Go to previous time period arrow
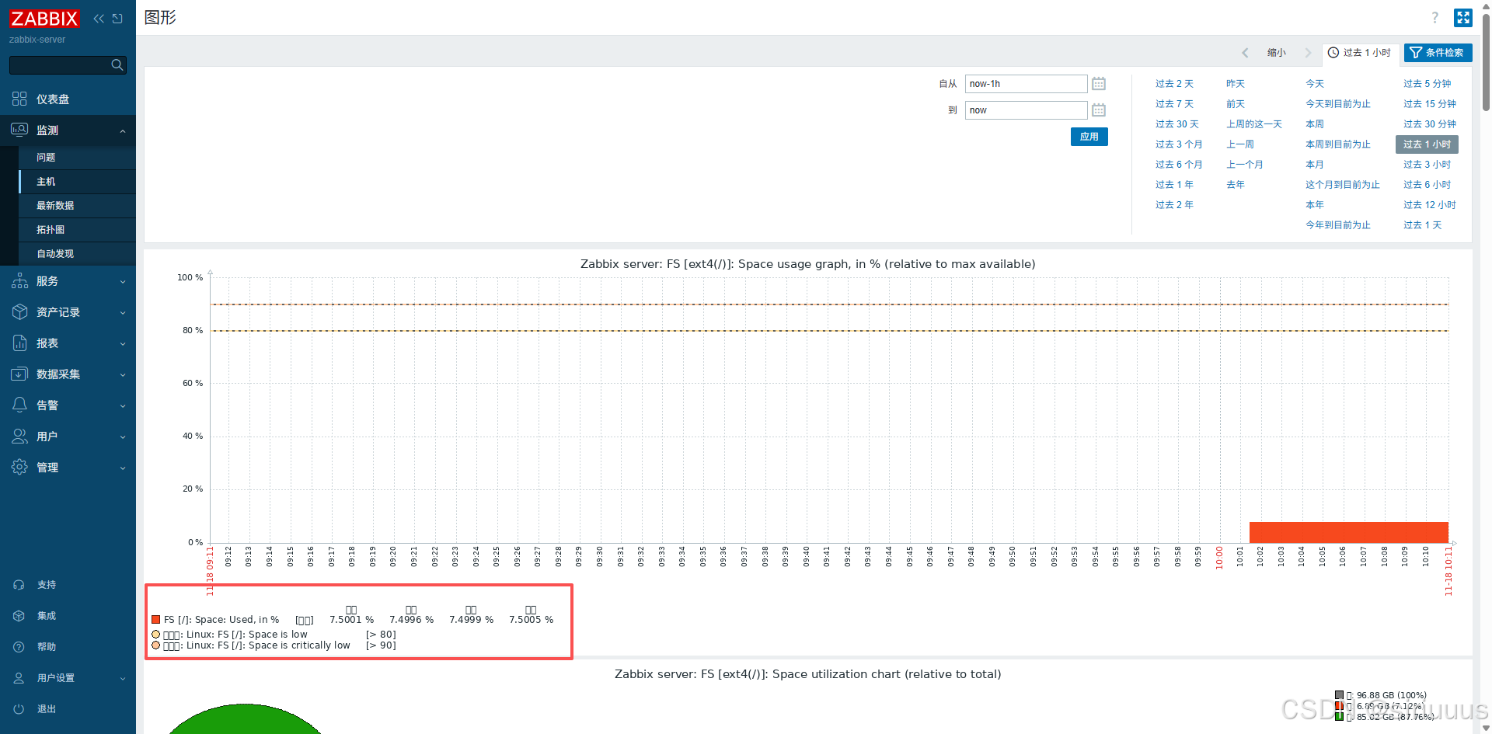Screen dimensions: 1492x734 pos(1245,53)
